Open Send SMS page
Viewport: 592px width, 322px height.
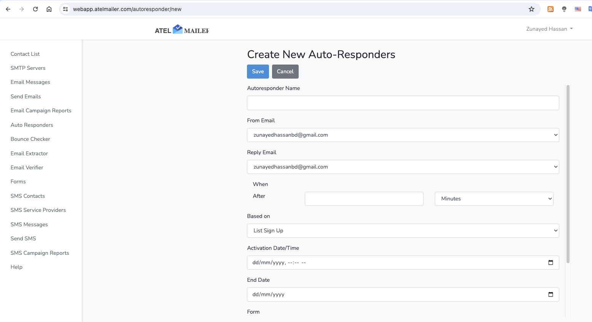24,238
